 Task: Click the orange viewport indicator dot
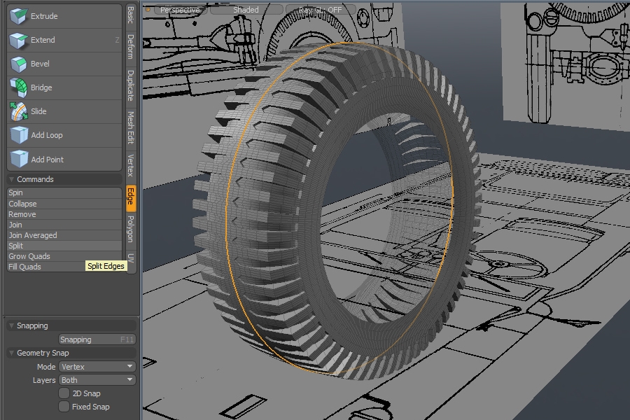tap(148, 9)
